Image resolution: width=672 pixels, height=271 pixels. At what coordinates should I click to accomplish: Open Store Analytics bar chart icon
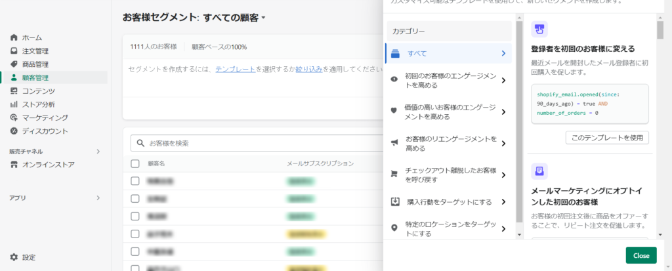(x=14, y=104)
